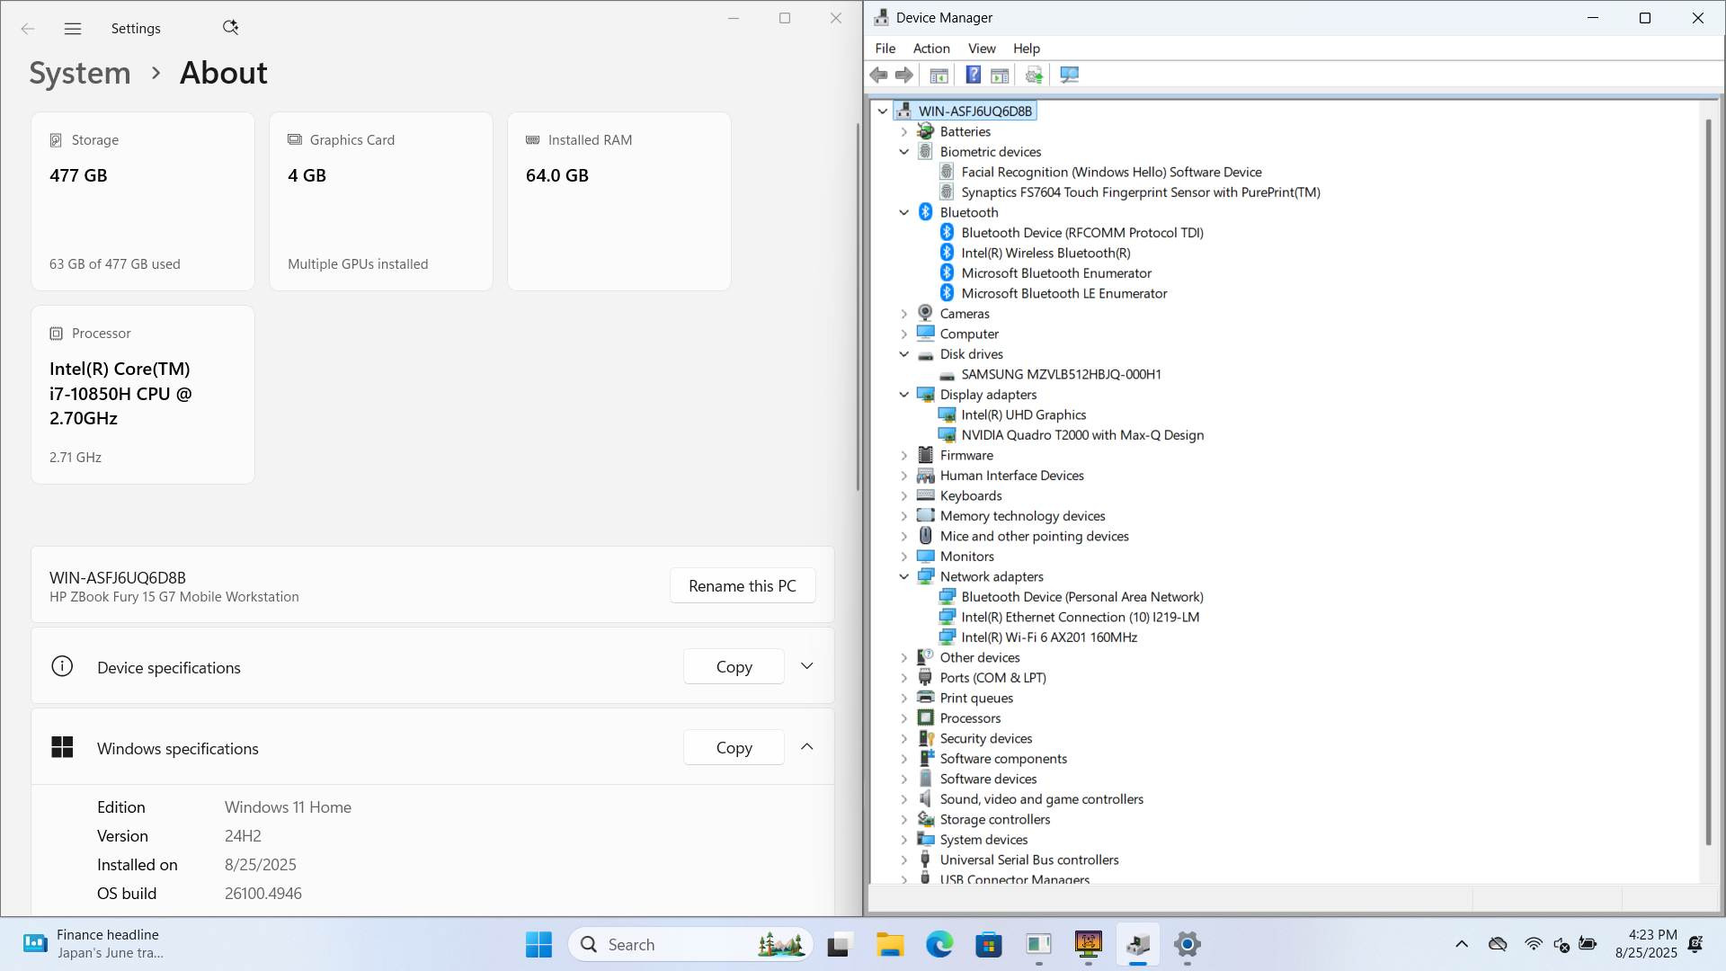This screenshot has width=1726, height=971.
Task: Collapse the Bluetooth category
Action: [904, 213]
